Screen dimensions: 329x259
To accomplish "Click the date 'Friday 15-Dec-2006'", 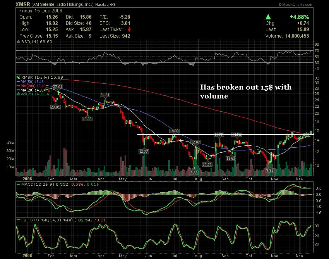I will (x=41, y=11).
